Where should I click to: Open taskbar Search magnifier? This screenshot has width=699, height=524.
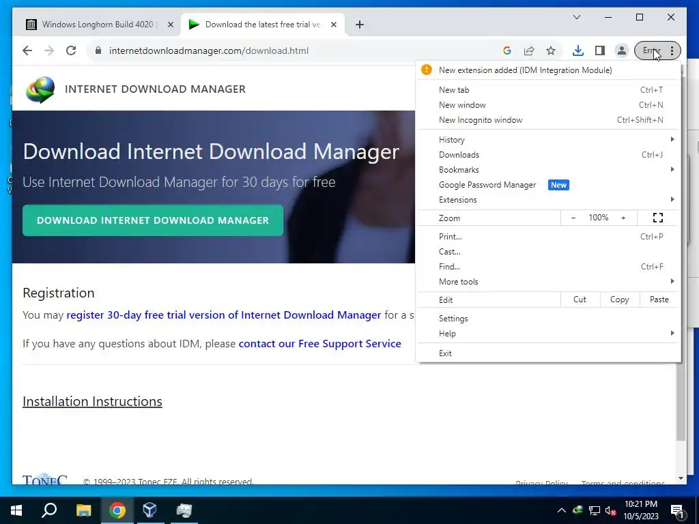point(49,510)
